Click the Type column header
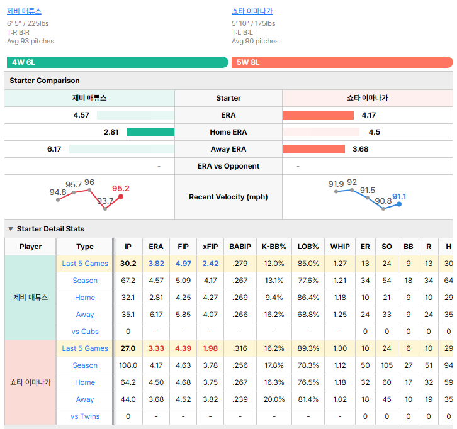This screenshot has width=457, height=429. [x=85, y=247]
